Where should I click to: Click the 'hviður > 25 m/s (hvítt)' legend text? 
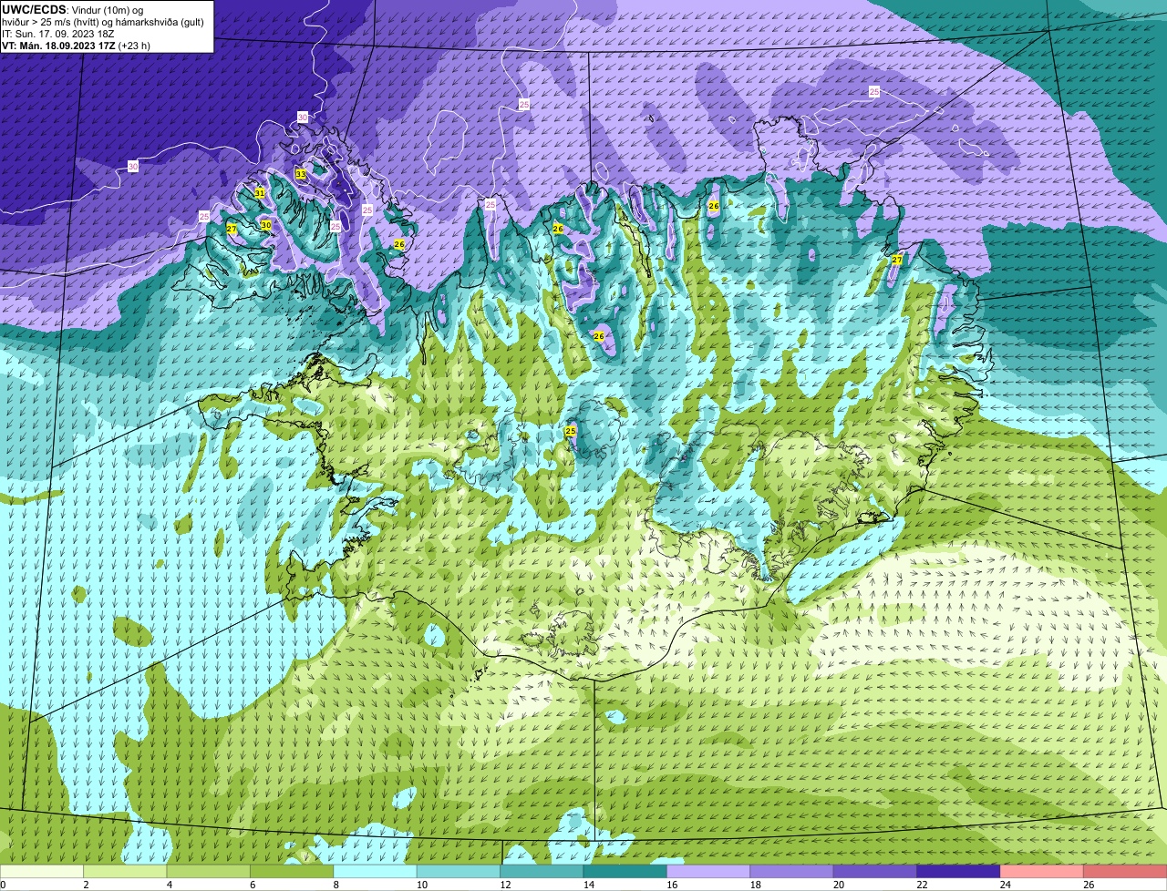(51, 21)
